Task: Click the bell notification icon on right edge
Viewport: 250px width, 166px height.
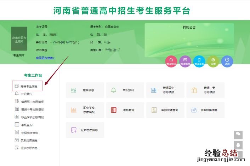Action: click(238, 145)
